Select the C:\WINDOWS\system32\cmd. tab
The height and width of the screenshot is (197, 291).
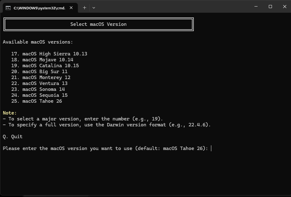39,8
